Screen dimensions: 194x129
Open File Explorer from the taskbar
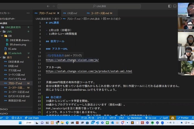pos(62,123)
